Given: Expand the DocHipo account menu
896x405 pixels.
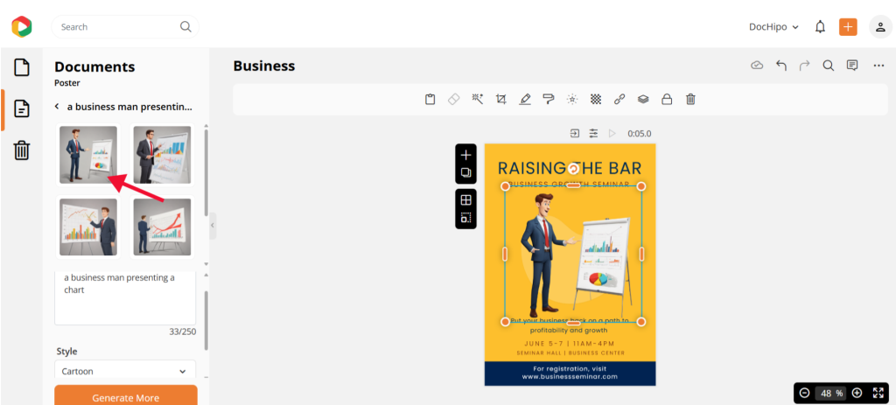Looking at the screenshot, I should pyautogui.click(x=773, y=27).
